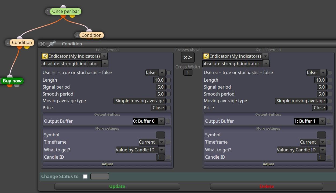The width and height of the screenshot is (336, 193).
Task: Click the Cross Width value field
Action: [188, 72]
